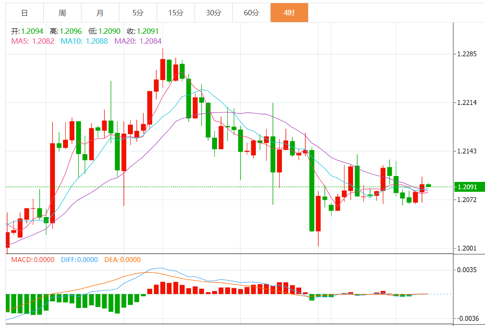Click the MA10: 1.2088 indicator label
485x326 pixels.
[x=84, y=41]
